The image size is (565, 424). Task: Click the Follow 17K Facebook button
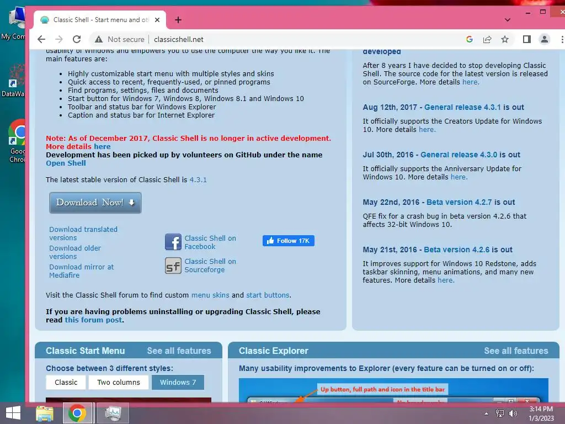coord(288,241)
